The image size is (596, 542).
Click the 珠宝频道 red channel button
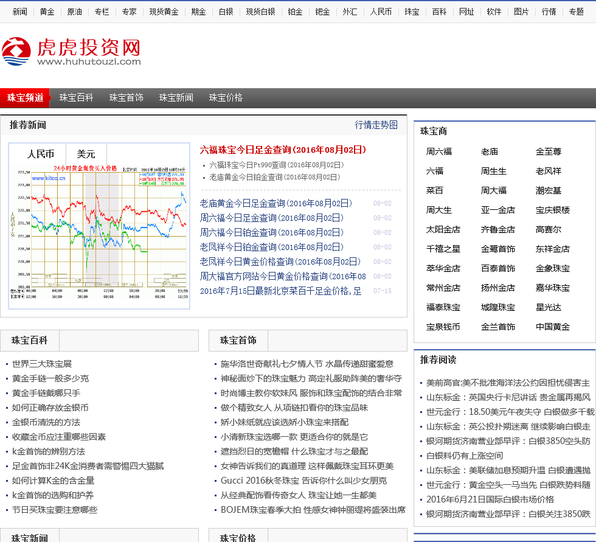click(25, 97)
